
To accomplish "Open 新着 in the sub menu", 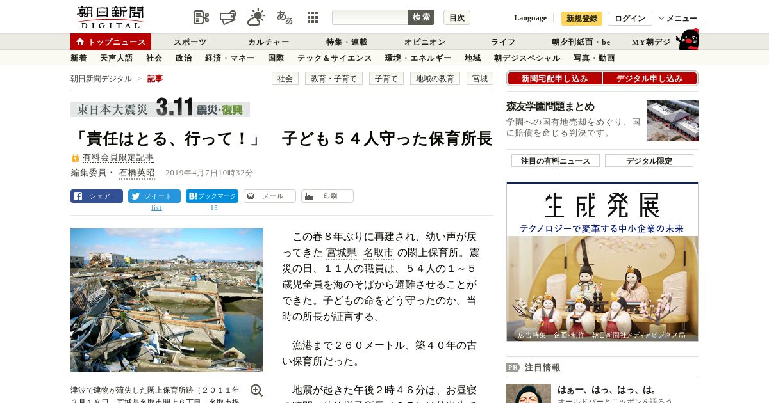I will click(79, 58).
